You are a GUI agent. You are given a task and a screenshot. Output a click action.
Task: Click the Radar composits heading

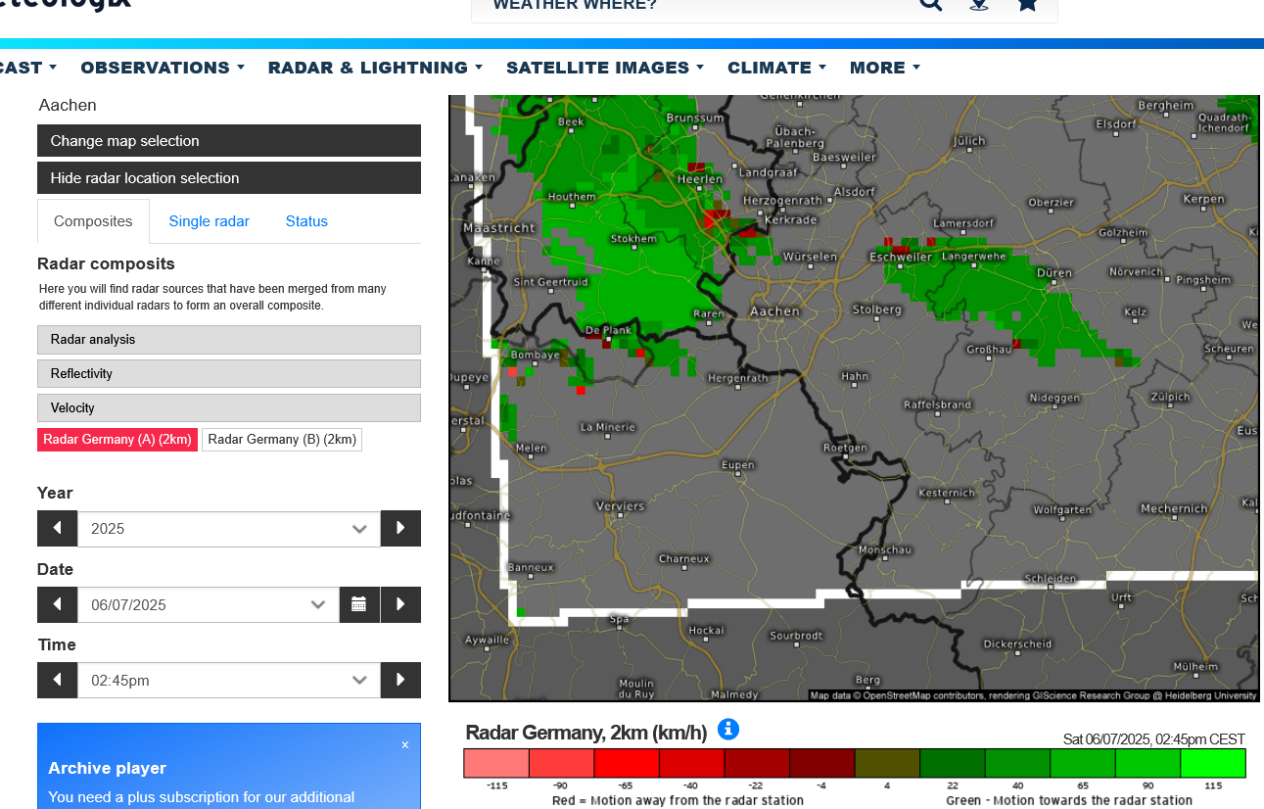pos(106,263)
